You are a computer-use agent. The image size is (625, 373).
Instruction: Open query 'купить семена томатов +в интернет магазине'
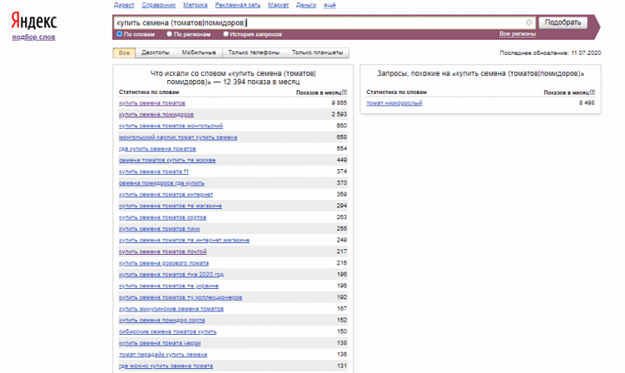point(184,240)
